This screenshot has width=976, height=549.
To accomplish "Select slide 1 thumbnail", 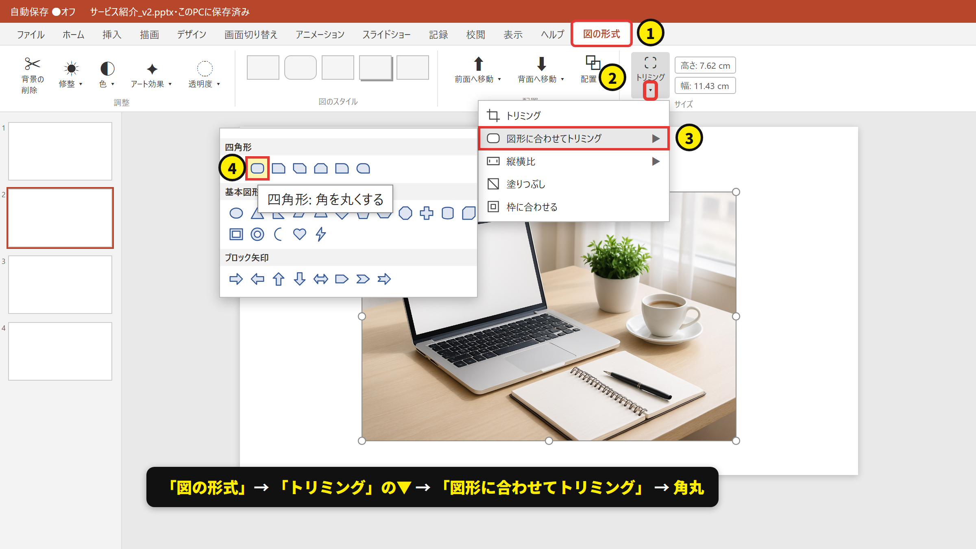I will click(x=60, y=151).
